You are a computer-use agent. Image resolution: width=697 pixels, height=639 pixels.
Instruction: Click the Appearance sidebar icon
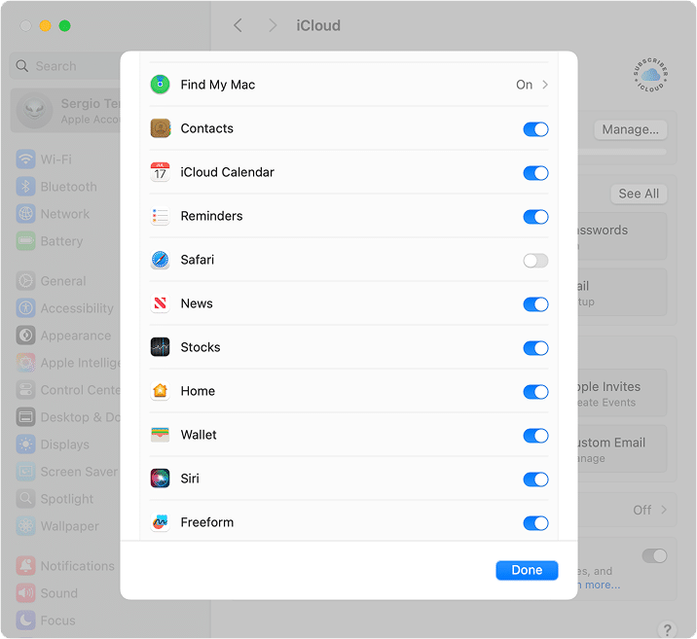click(25, 336)
